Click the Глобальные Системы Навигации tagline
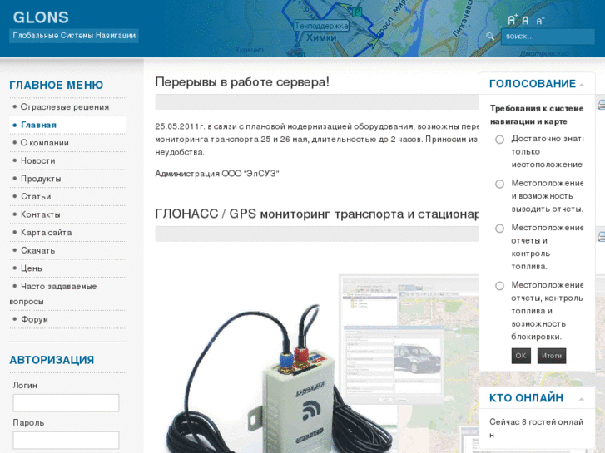Image resolution: width=605 pixels, height=453 pixels. pos(74,36)
